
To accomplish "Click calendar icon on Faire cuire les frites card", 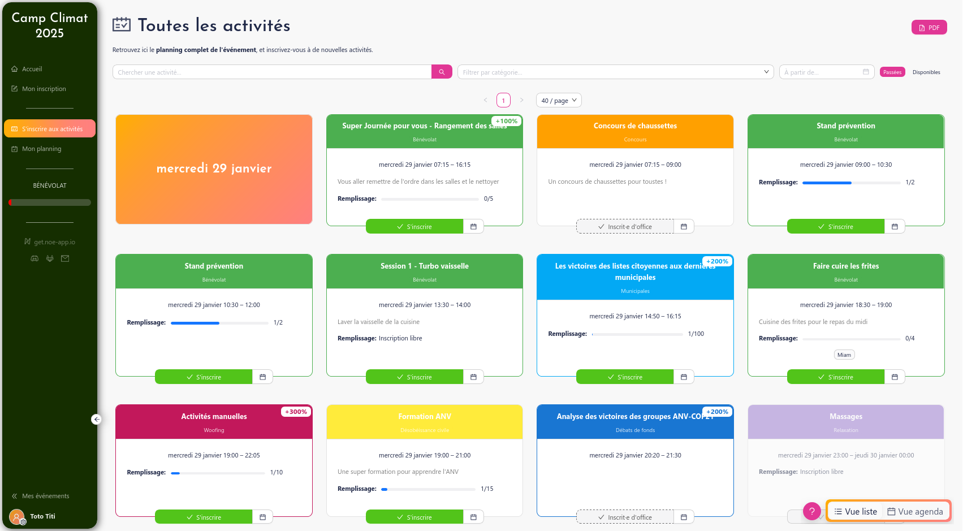I will [894, 377].
